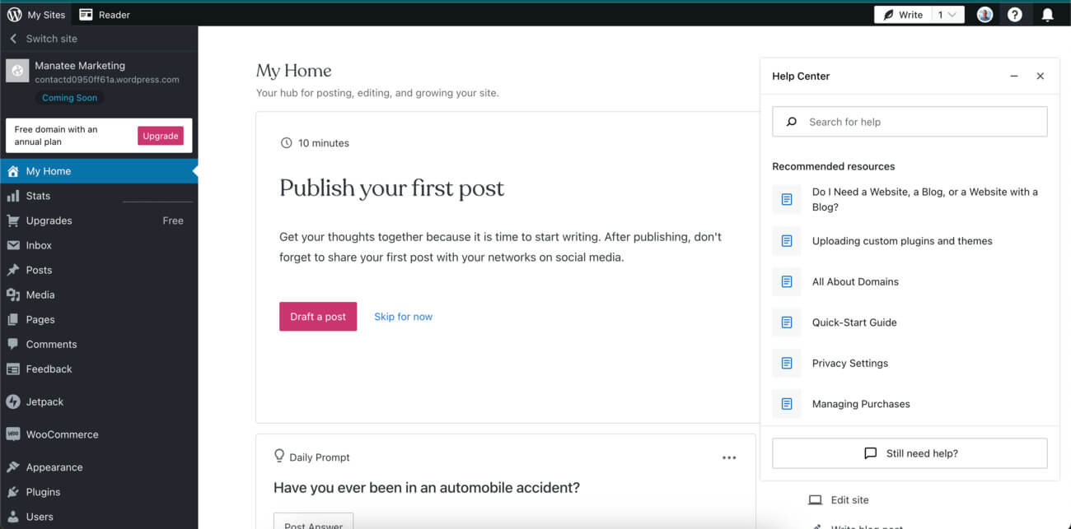
Task: Open Privacy Settings help article
Action: pos(910,363)
